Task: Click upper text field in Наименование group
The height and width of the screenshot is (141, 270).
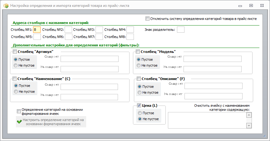Action: click(89, 87)
